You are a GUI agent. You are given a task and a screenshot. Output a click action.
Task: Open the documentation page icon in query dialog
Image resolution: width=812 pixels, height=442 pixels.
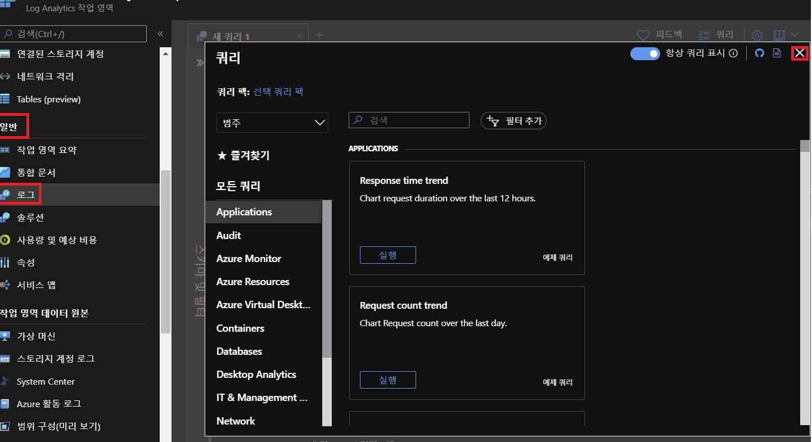tap(777, 53)
